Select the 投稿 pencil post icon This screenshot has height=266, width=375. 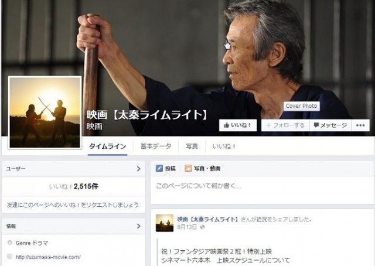pyautogui.click(x=159, y=168)
